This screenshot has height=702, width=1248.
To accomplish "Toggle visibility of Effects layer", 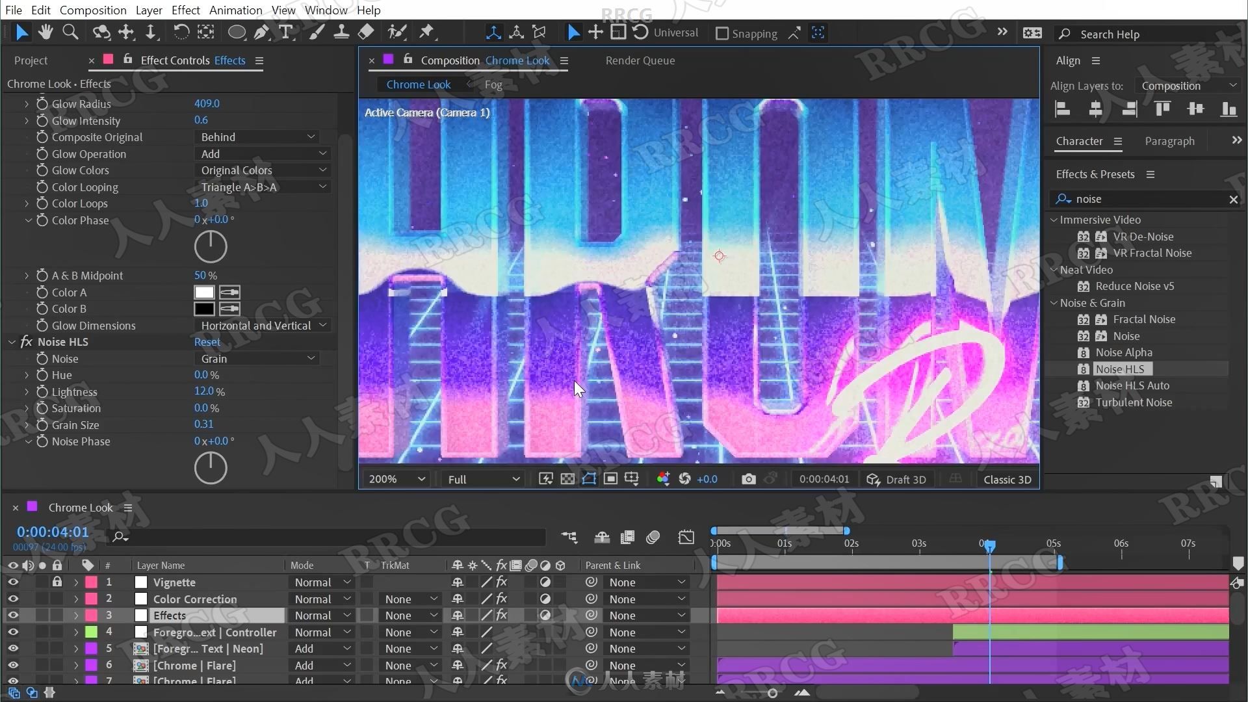I will click(x=12, y=616).
